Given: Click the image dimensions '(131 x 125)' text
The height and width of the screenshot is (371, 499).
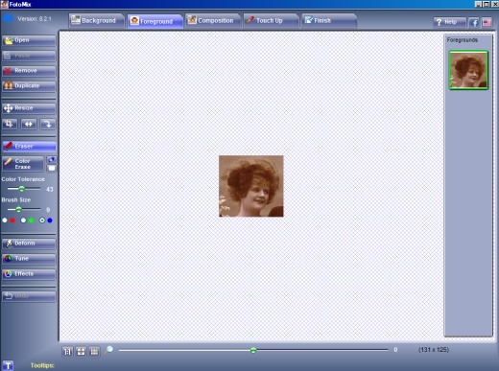Looking at the screenshot, I should click(434, 350).
